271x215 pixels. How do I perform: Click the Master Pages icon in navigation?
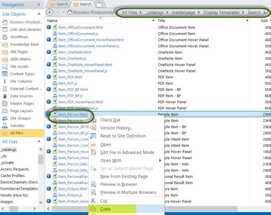pos(5,103)
